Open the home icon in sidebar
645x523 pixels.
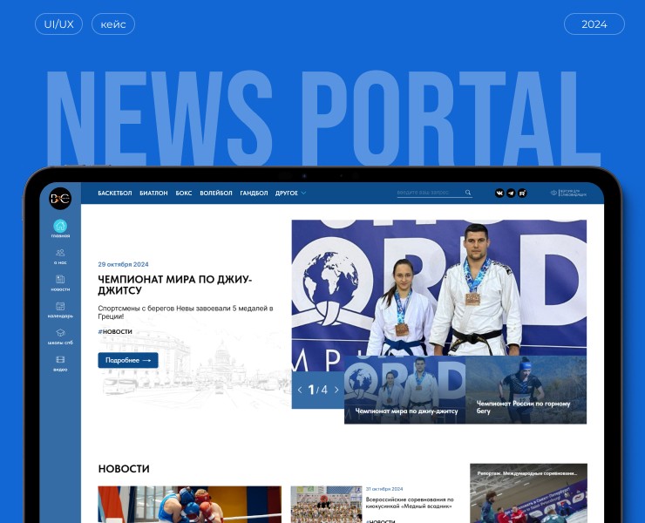coord(60,226)
